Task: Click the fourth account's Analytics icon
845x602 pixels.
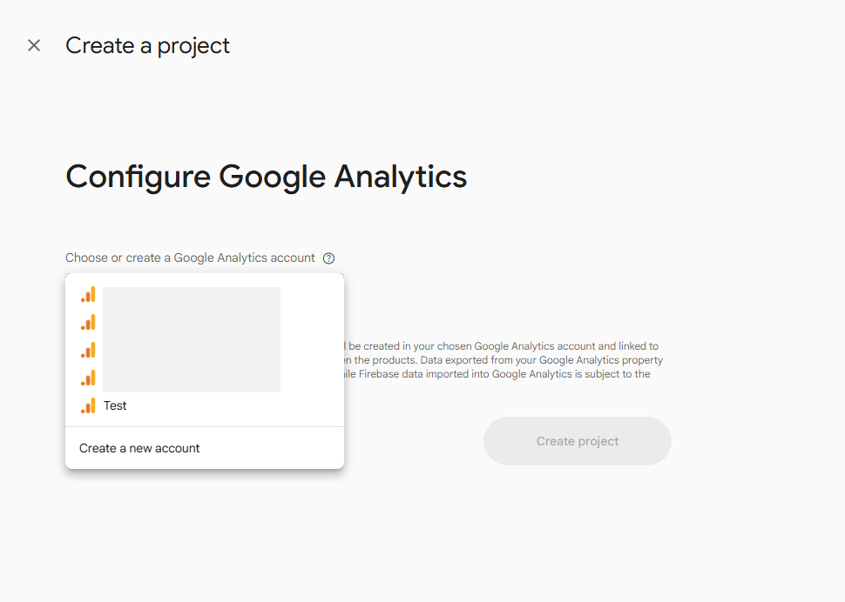Action: click(88, 378)
